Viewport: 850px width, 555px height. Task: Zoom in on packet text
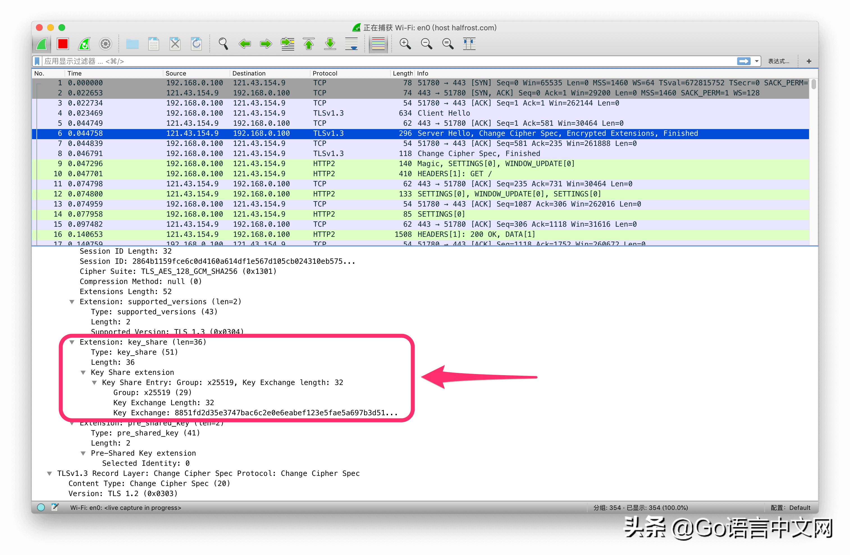pos(405,44)
